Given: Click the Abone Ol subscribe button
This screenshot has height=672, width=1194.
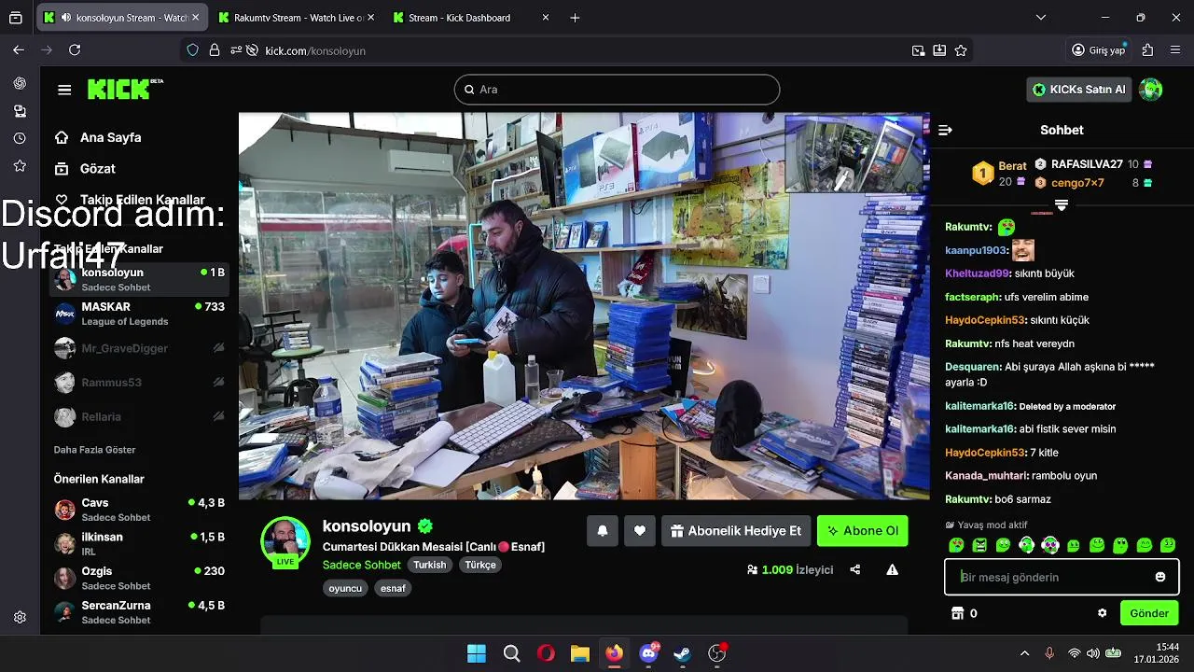Looking at the screenshot, I should [863, 530].
